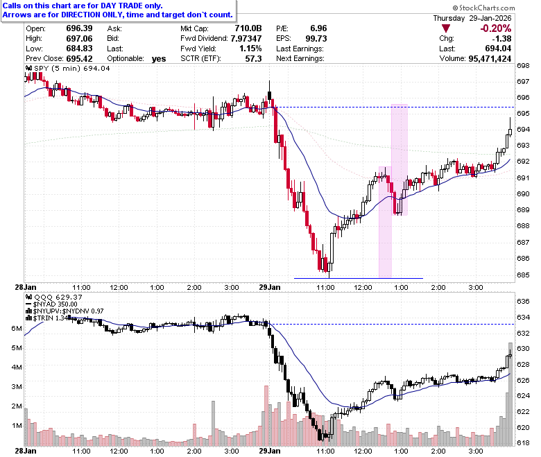Click the StockCharts.com copyright watermark
This screenshot has width=541, height=457.
coord(483,8)
